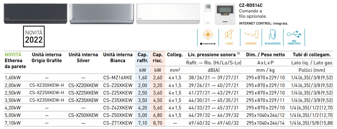Click the 'mm²' unit label
Image resolution: width=337 pixels, height=129 pixels.
pyautogui.click(x=175, y=70)
